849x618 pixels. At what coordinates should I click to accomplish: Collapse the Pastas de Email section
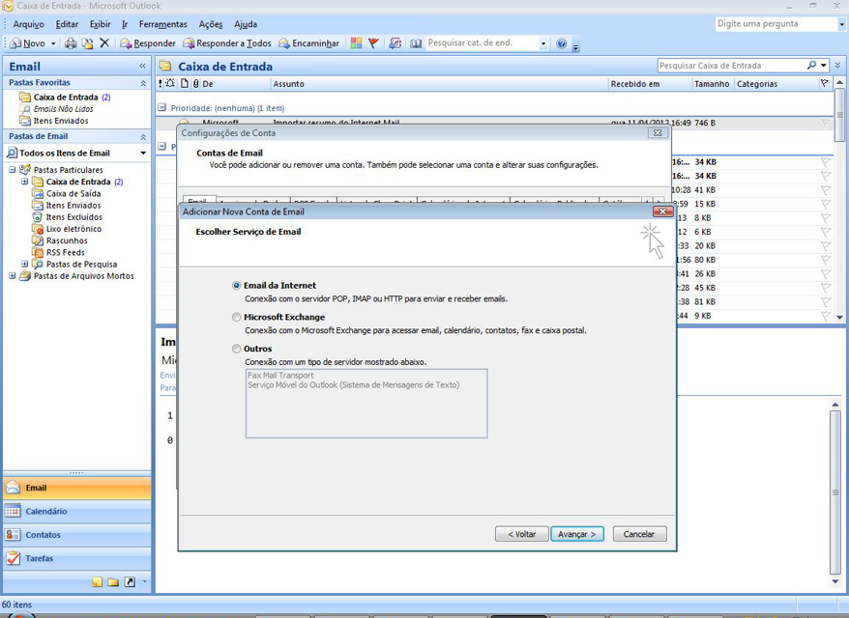pos(143,137)
